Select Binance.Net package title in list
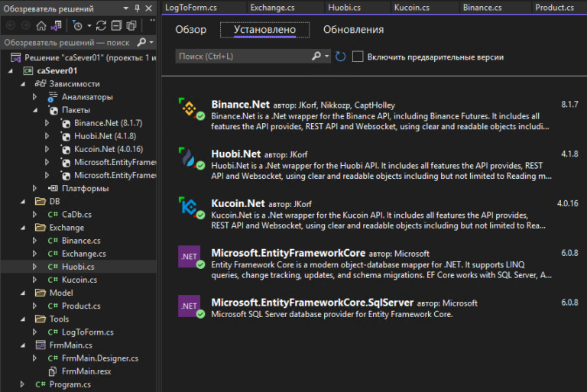Screen dimensions: 587x392 pos(240,105)
